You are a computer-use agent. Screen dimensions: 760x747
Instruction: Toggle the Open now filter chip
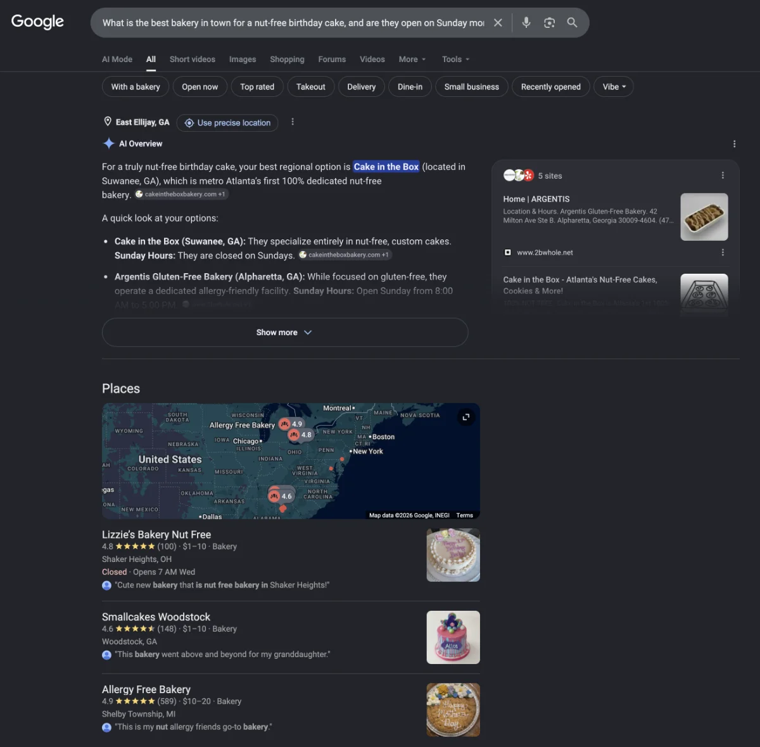pyautogui.click(x=200, y=87)
